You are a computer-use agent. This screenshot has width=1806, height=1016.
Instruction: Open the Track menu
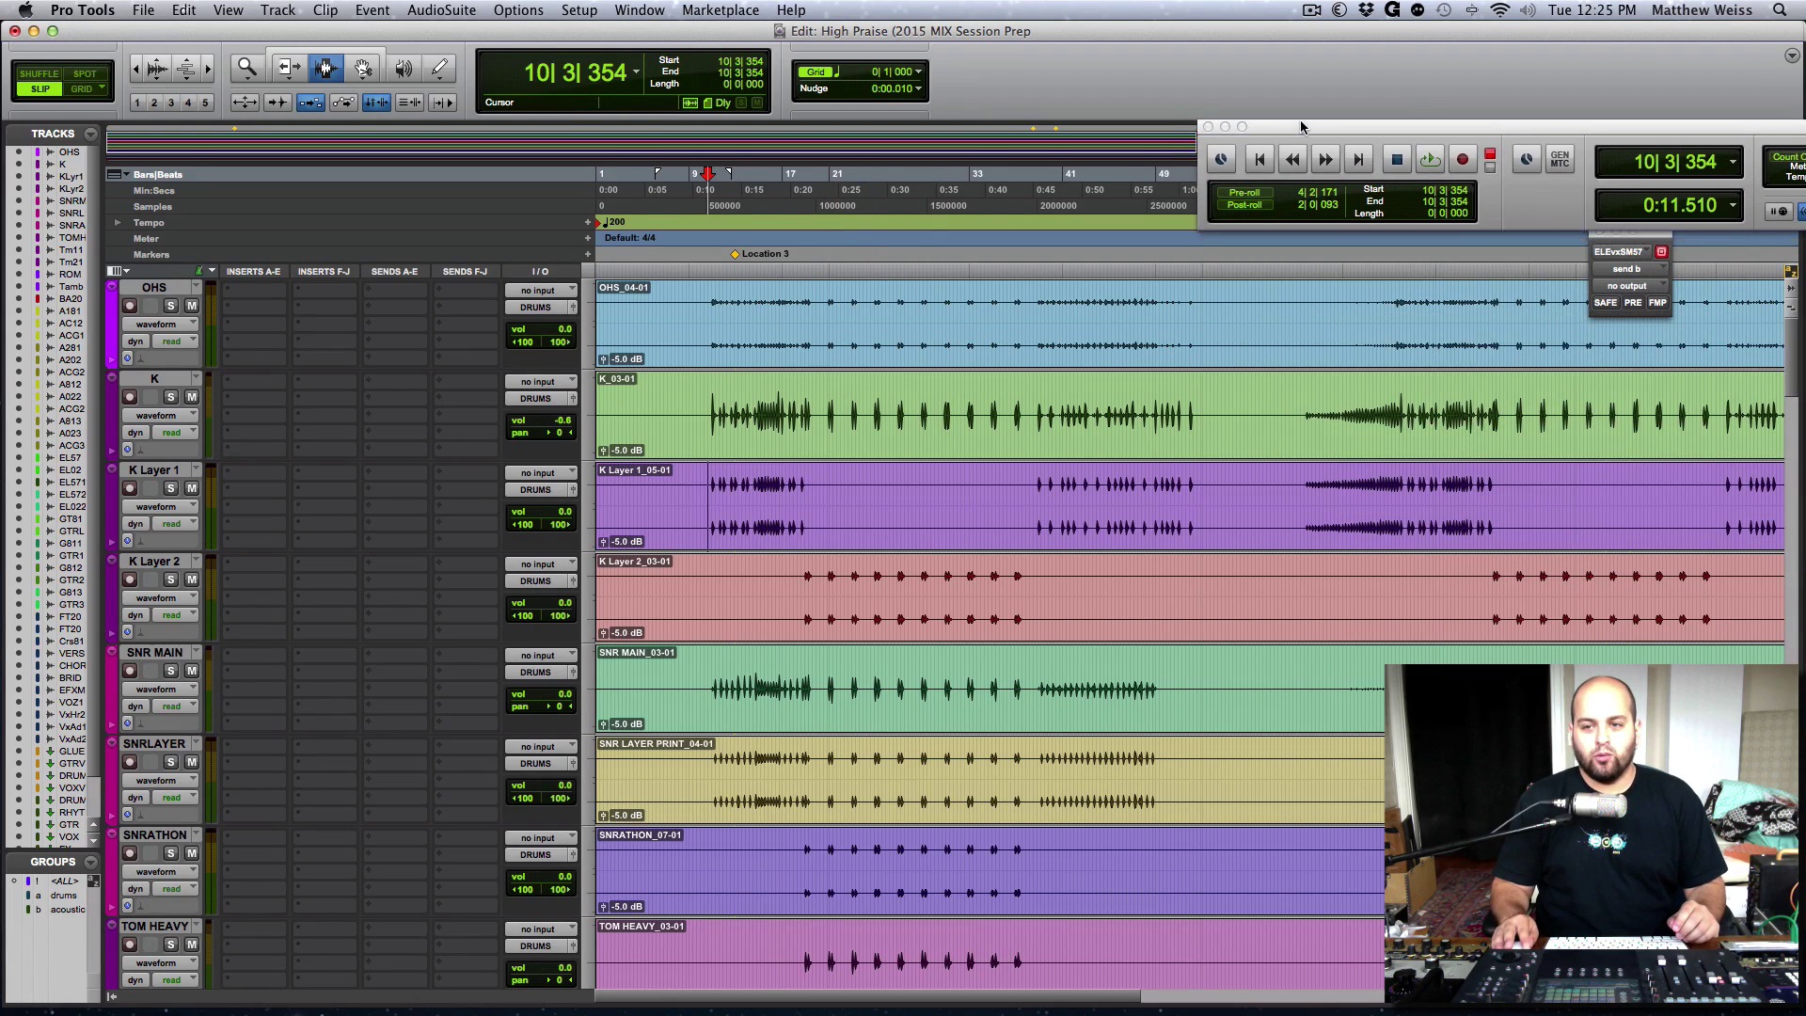click(277, 10)
